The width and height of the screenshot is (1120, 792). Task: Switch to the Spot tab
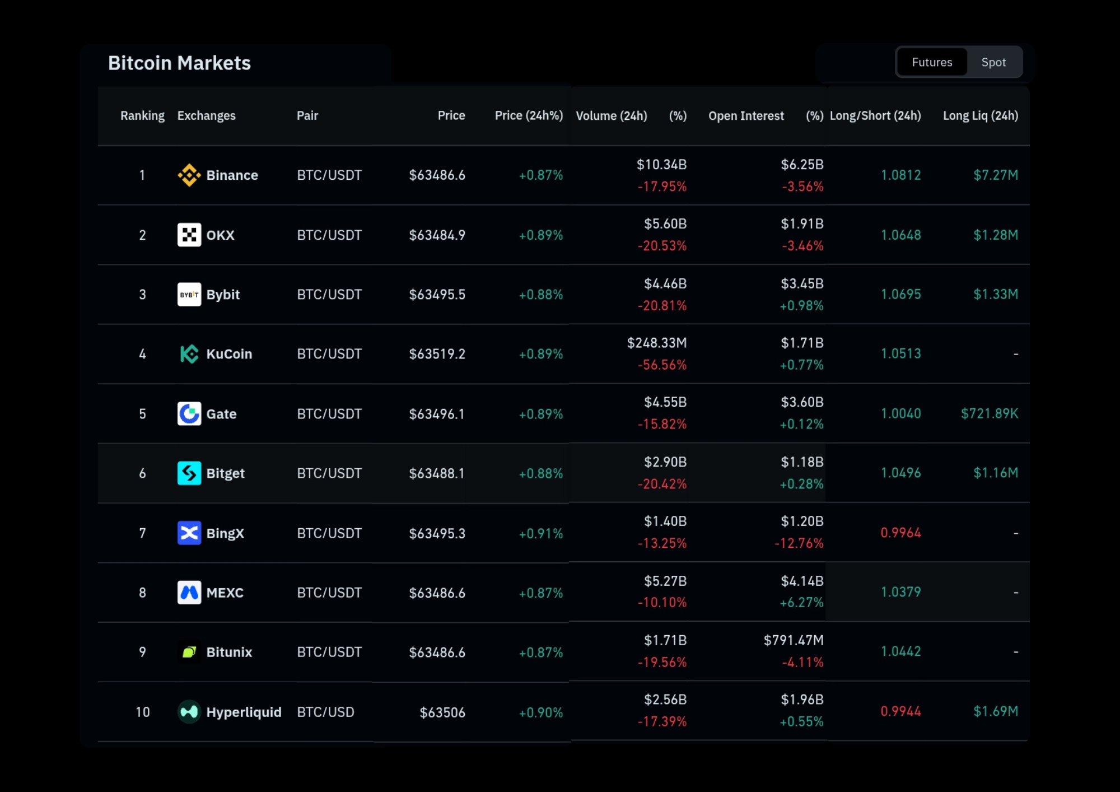point(993,62)
